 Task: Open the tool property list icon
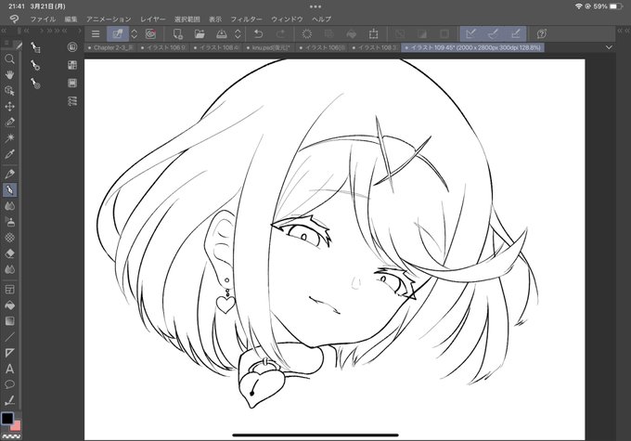coord(72,100)
